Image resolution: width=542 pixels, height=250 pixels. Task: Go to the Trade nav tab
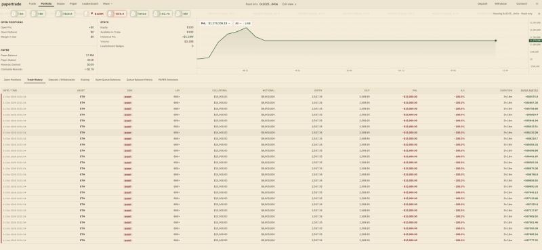(x=32, y=4)
